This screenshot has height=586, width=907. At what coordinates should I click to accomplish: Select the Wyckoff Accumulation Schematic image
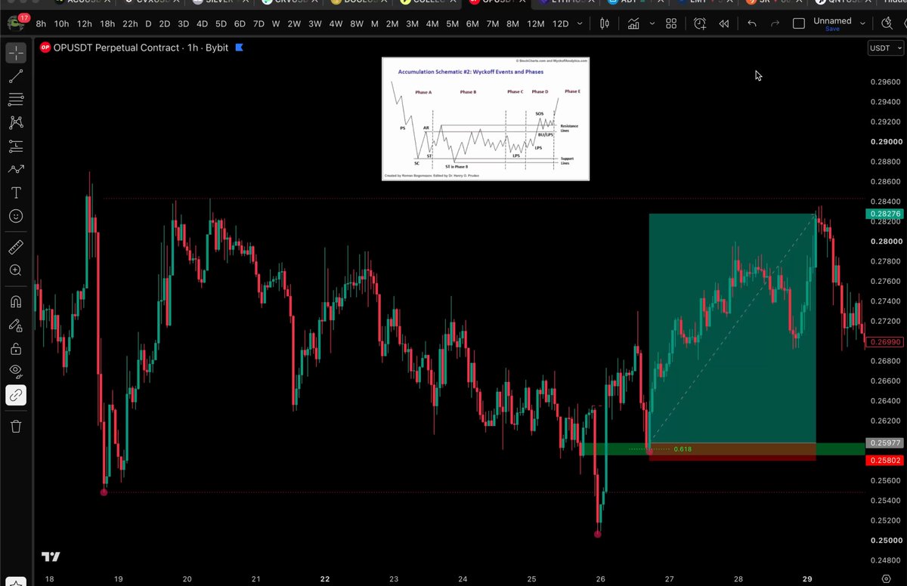(x=485, y=119)
